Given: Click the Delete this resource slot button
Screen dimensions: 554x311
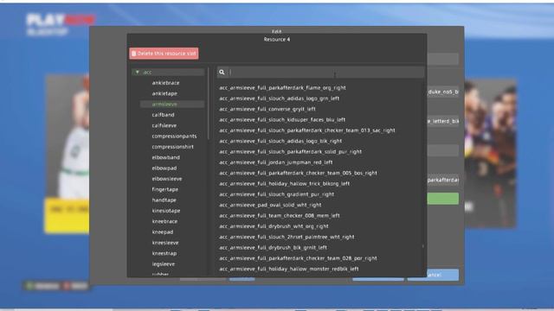Looking at the screenshot, I should pyautogui.click(x=164, y=54).
